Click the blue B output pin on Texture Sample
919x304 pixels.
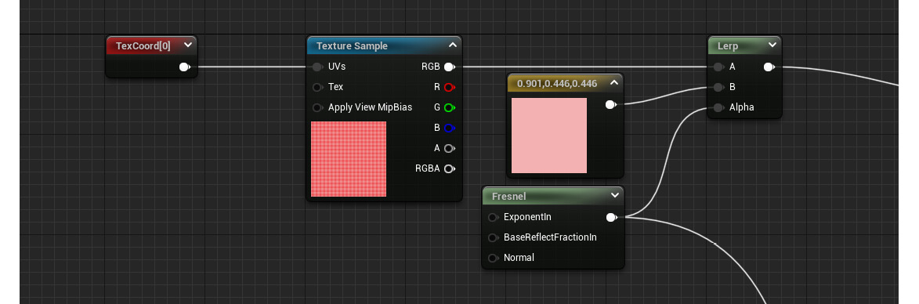coord(450,128)
